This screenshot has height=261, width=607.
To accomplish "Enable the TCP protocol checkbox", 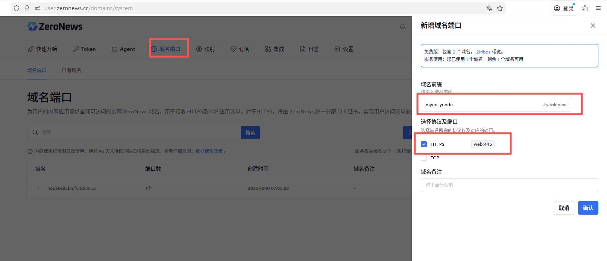I will (x=424, y=158).
